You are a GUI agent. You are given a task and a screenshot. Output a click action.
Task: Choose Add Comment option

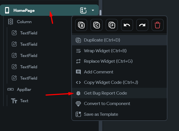point(119,72)
